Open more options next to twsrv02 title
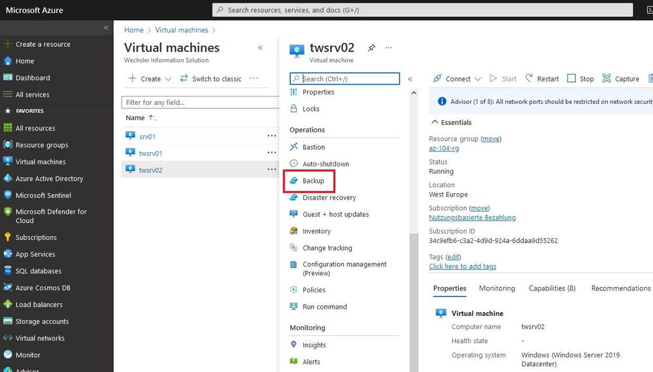 point(388,48)
